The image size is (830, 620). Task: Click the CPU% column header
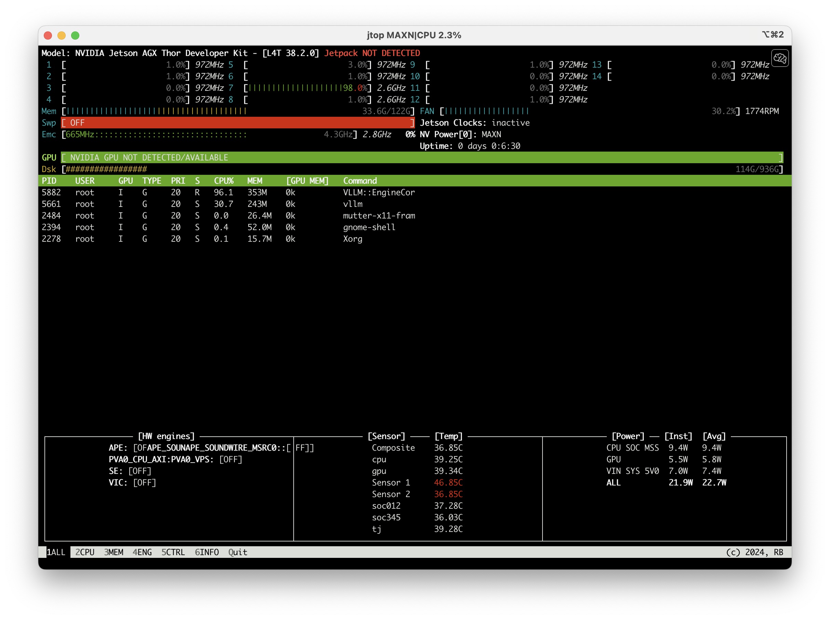(x=224, y=181)
